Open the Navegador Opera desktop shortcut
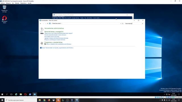The height and width of the screenshot is (102, 182). tap(5, 20)
